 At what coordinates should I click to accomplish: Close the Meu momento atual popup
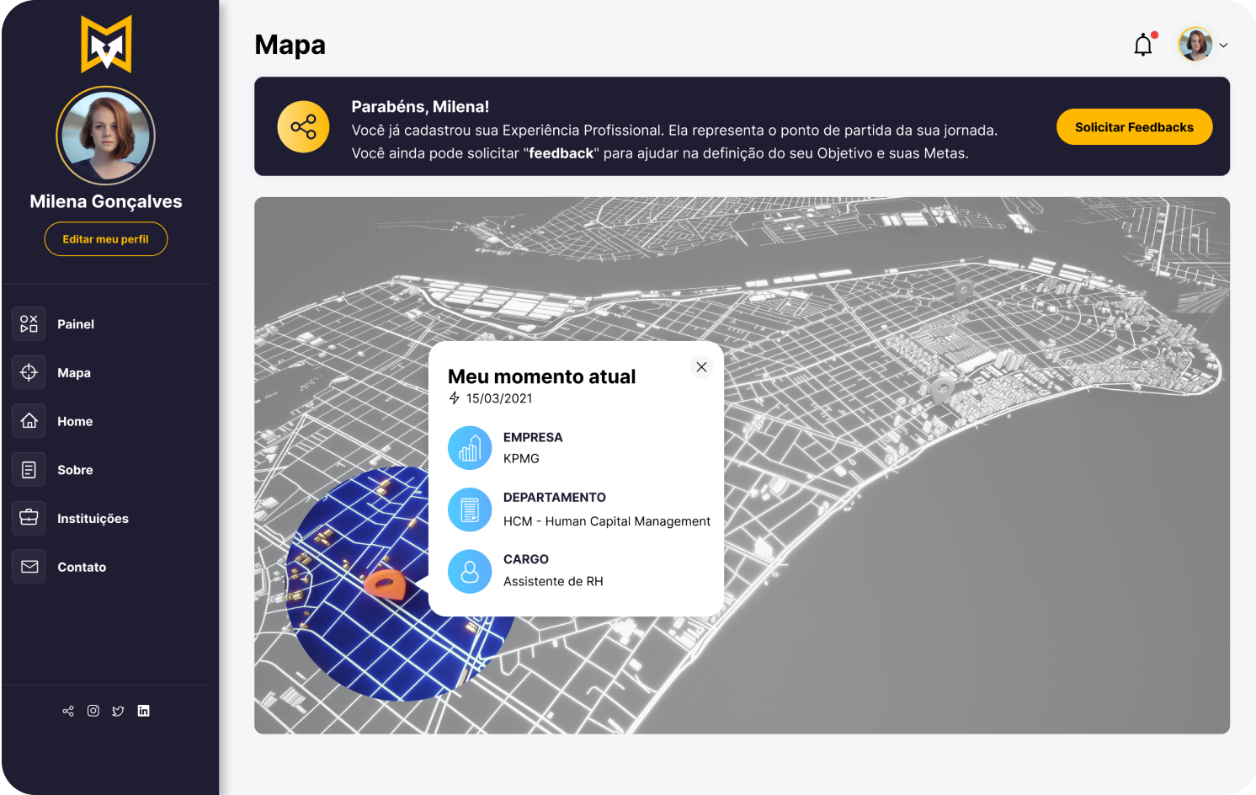(701, 367)
